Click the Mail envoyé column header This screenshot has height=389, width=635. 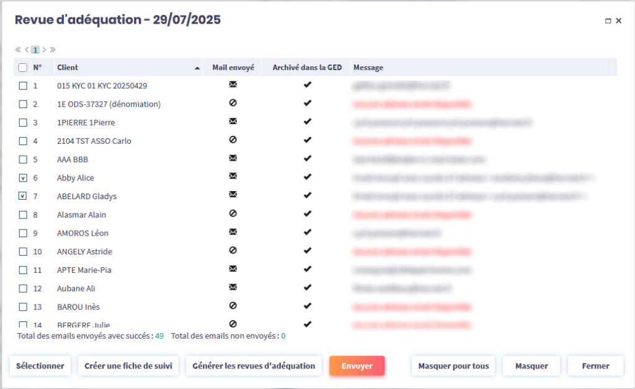point(233,68)
